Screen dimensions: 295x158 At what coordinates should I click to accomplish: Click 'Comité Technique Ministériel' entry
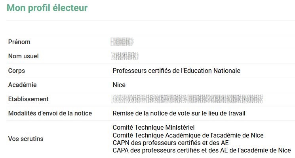click(154, 128)
